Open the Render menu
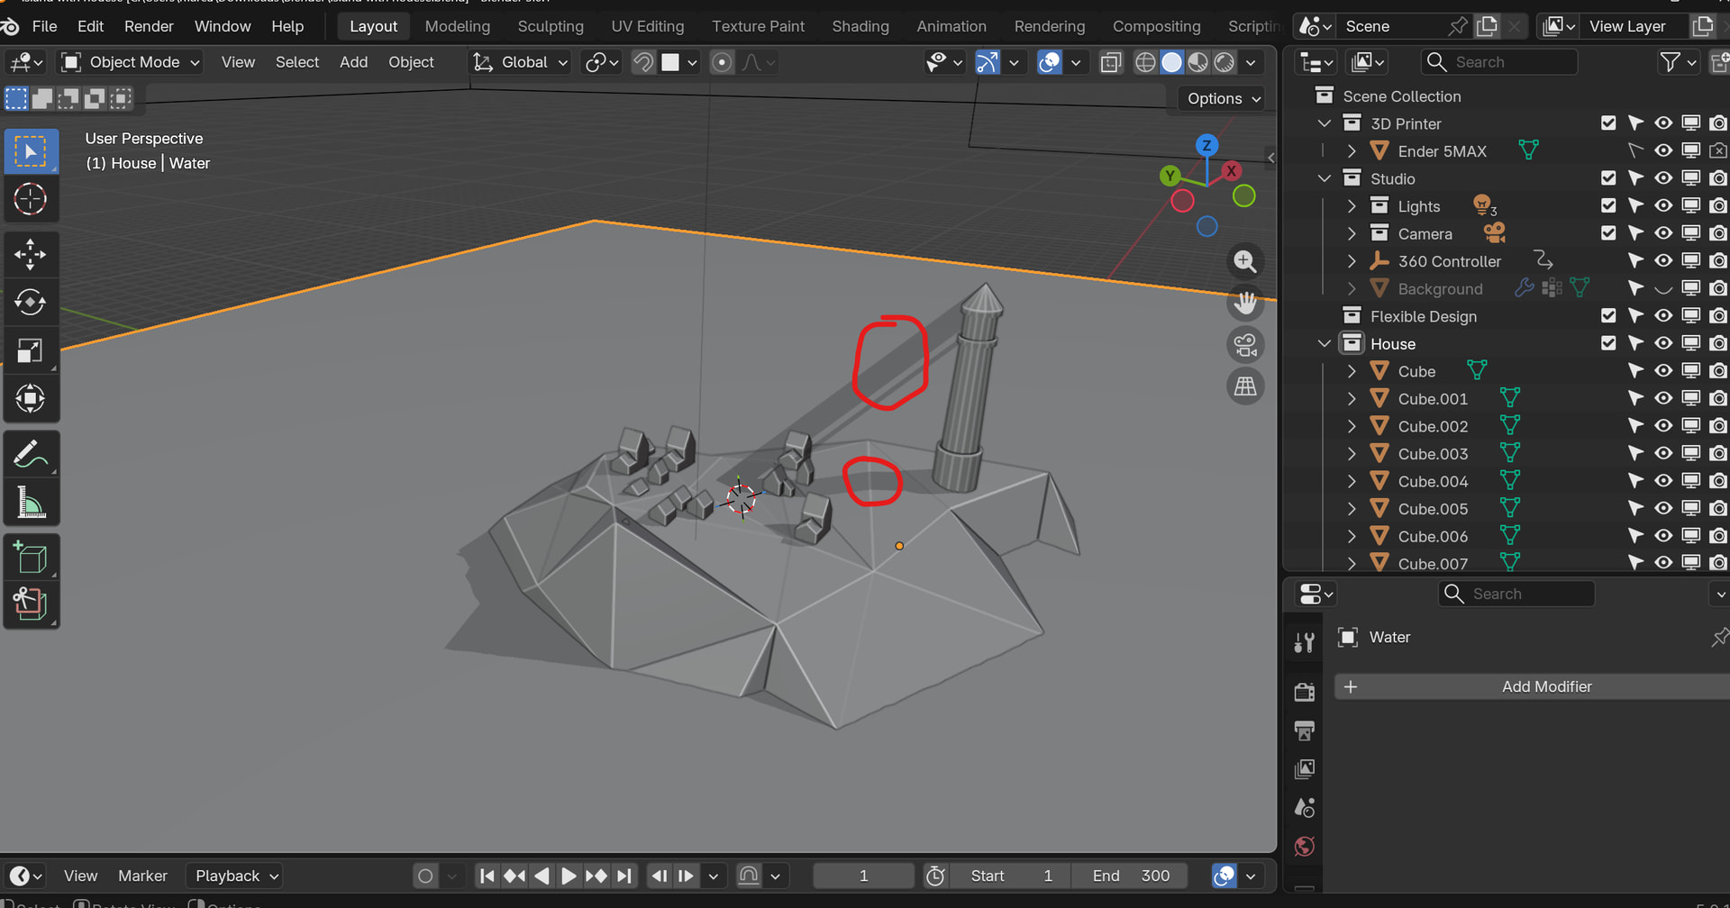The image size is (1730, 908). 149,26
